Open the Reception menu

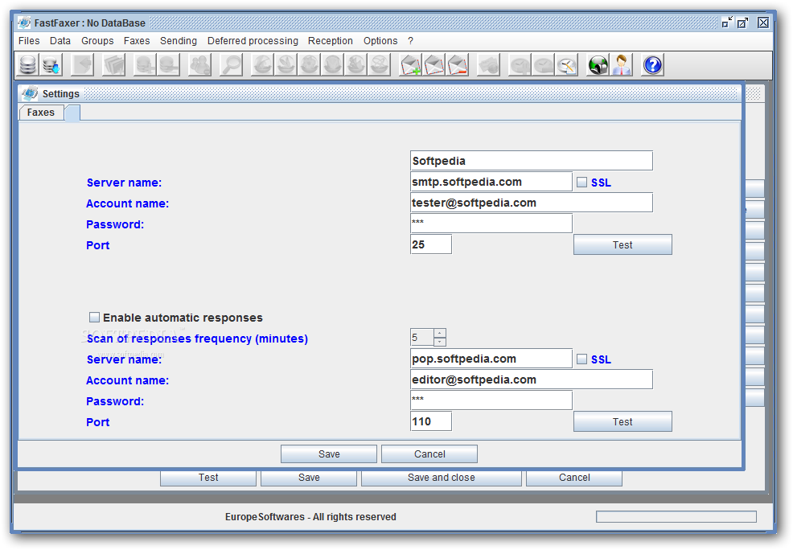331,41
